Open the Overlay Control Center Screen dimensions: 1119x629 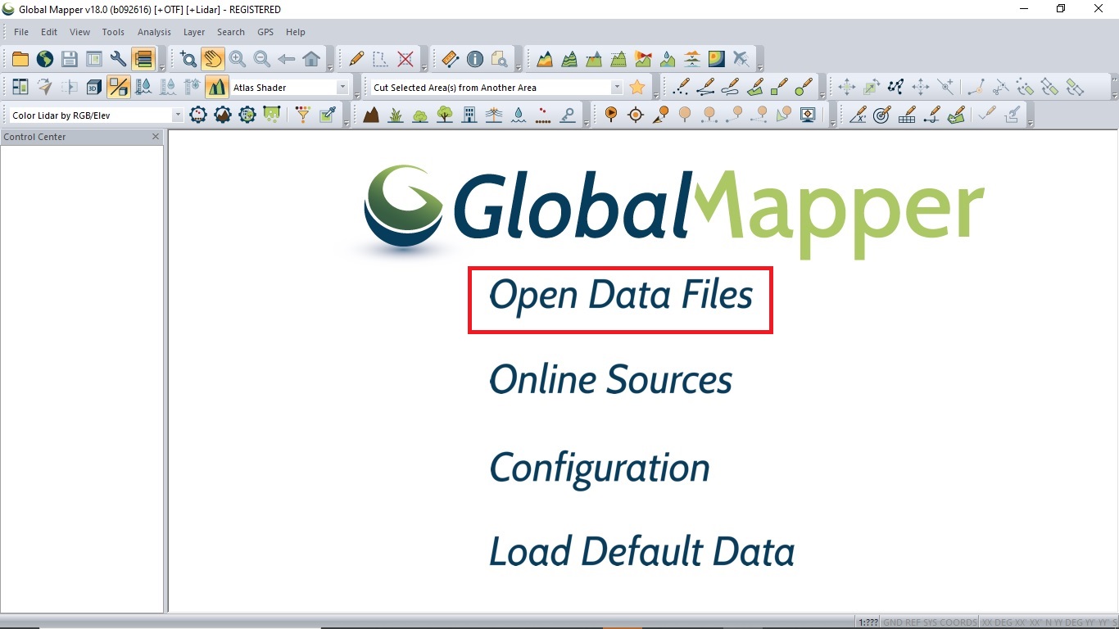pos(142,58)
